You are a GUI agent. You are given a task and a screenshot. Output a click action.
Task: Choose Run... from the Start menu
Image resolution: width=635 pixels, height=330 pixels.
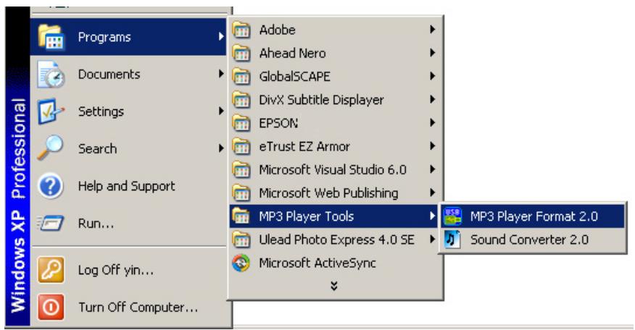(x=129, y=223)
